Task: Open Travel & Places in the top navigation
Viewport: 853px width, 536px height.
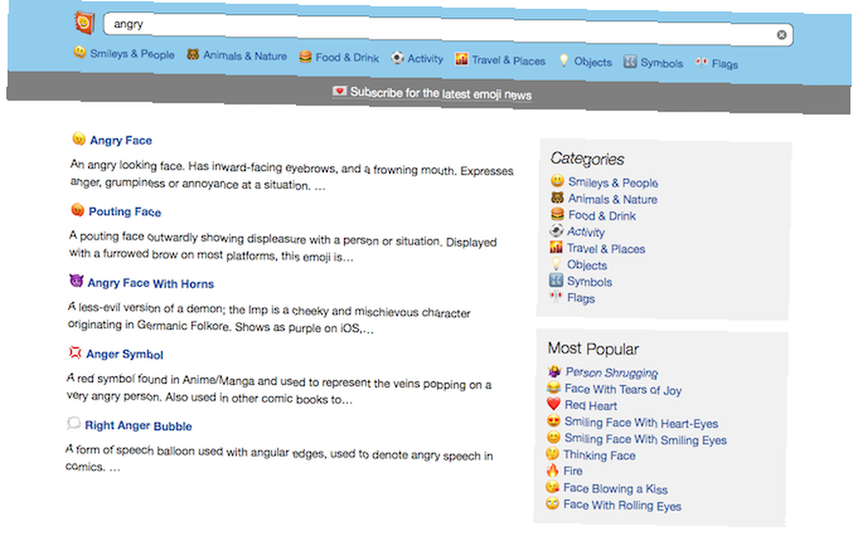Action: click(508, 61)
